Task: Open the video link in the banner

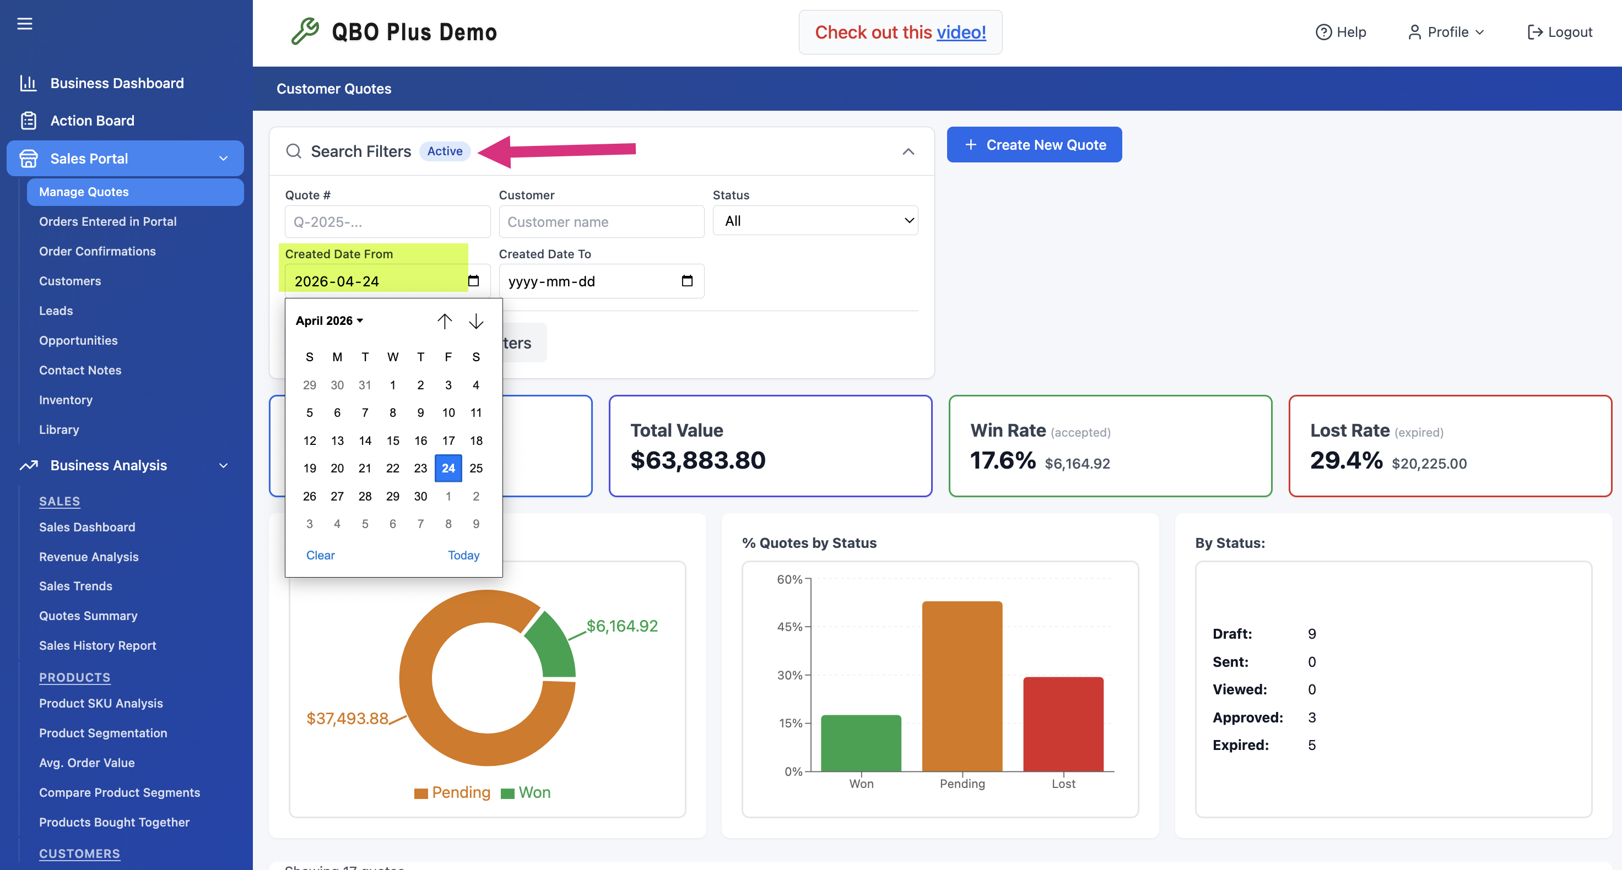Action: (x=961, y=32)
